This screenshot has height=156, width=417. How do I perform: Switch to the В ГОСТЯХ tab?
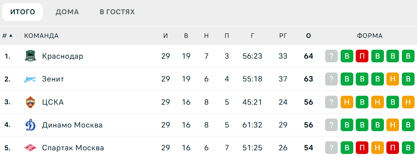click(117, 12)
